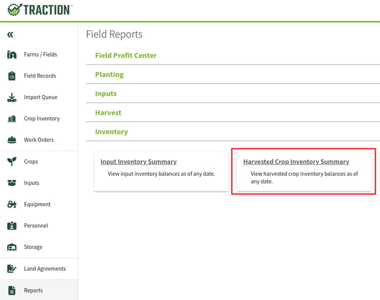Screen dimensions: 380x300
Task: Click the Personnel ID badge icon
Action: [12, 226]
